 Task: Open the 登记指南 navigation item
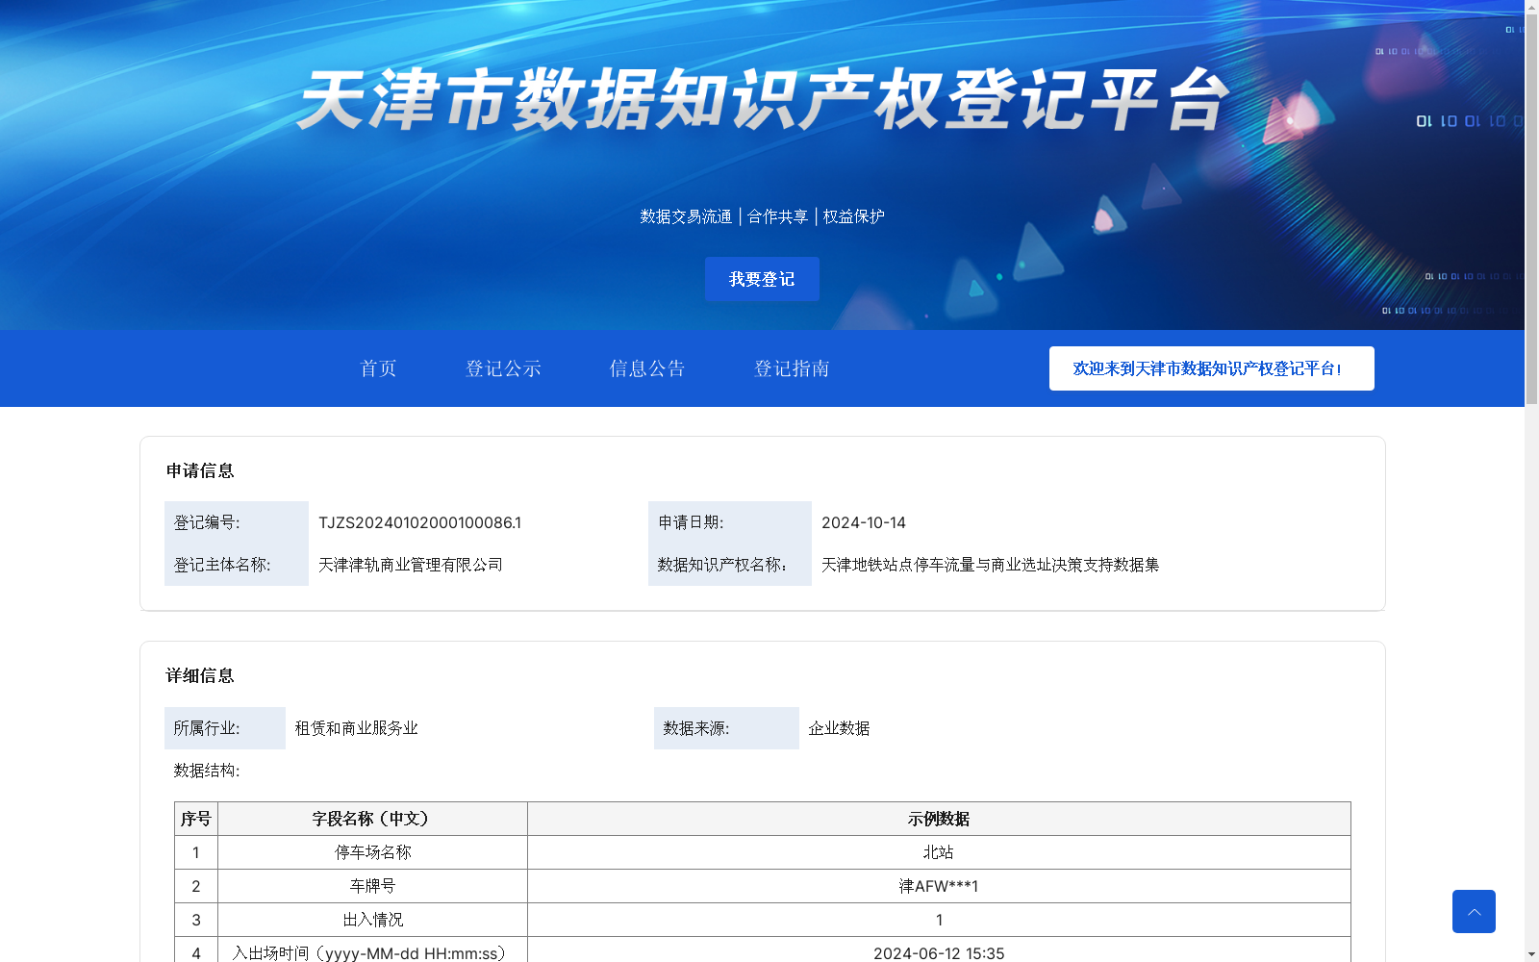(792, 368)
